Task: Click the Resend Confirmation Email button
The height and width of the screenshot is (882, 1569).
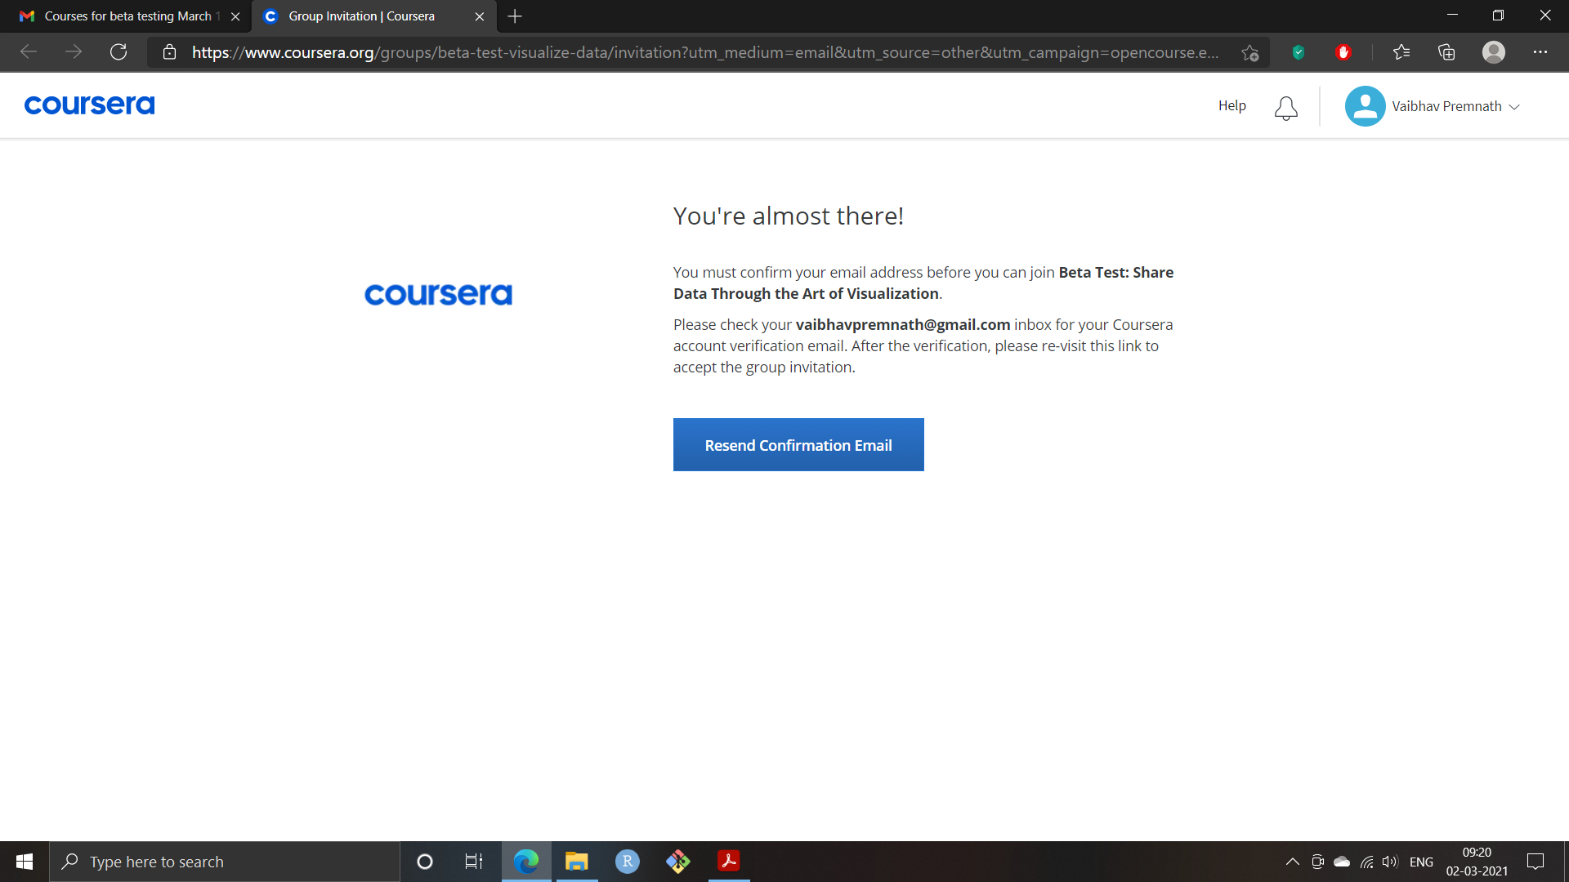Action: [798, 445]
